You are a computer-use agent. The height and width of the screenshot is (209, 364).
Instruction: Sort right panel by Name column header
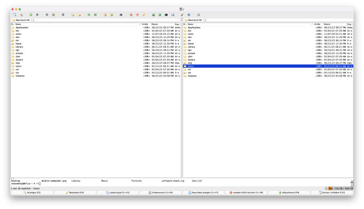point(249,24)
